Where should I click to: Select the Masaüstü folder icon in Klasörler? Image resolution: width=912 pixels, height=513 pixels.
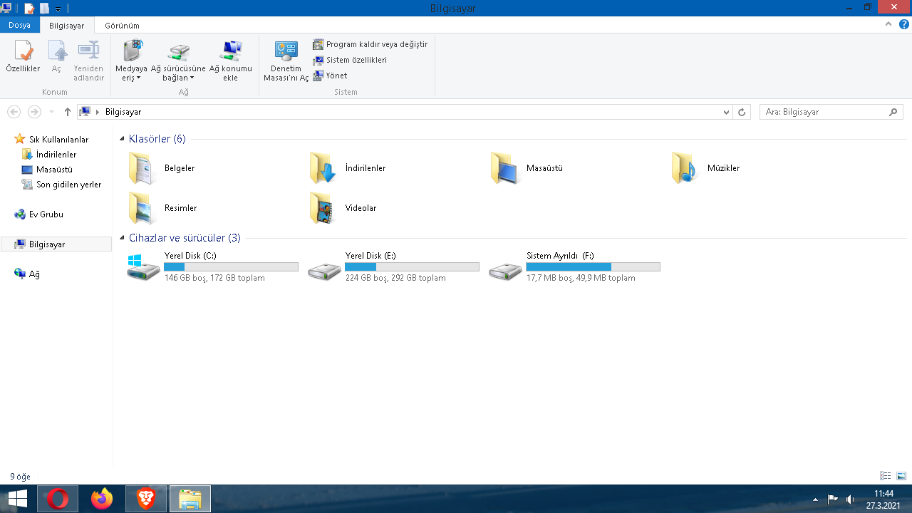point(504,168)
